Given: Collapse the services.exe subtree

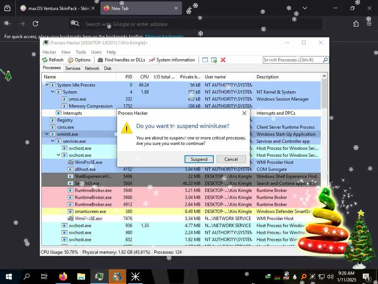Looking at the screenshot, I should point(52,141).
